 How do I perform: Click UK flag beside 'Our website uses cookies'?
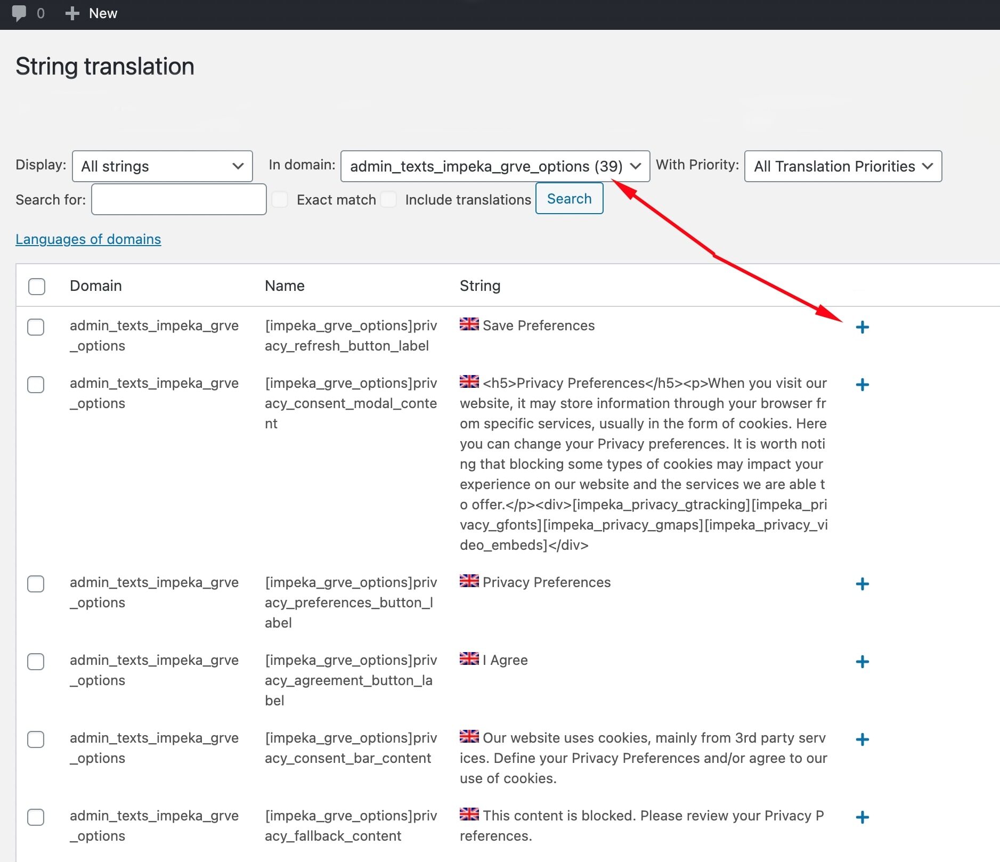point(469,736)
